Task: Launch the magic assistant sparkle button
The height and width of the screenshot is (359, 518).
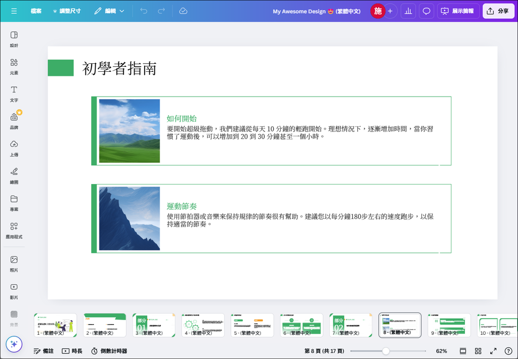Action: pyautogui.click(x=14, y=344)
